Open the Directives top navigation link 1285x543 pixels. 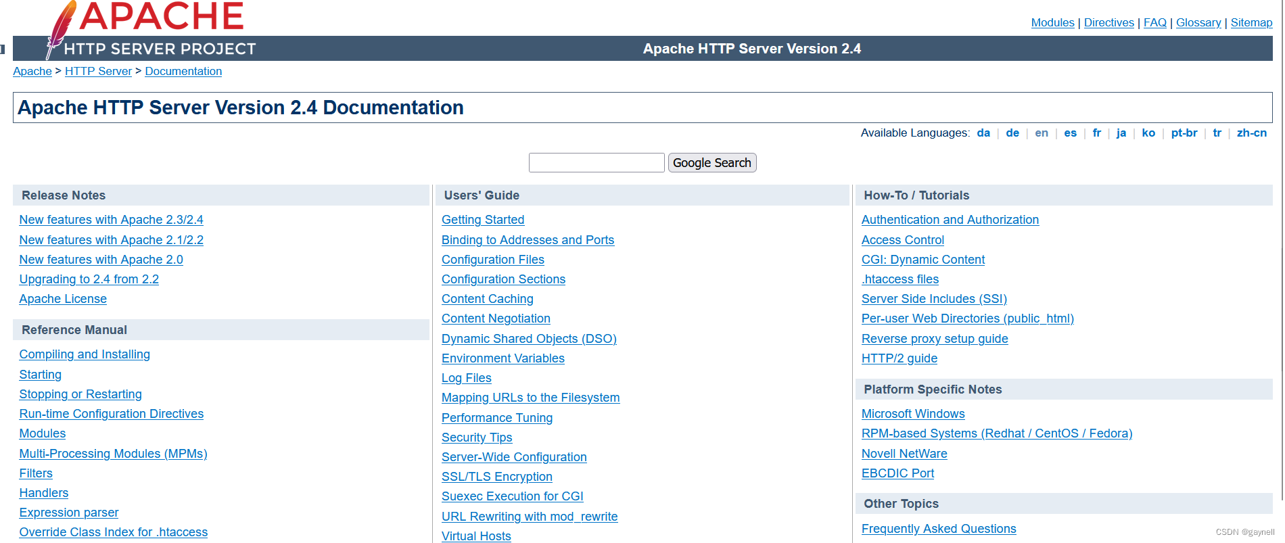tap(1108, 22)
